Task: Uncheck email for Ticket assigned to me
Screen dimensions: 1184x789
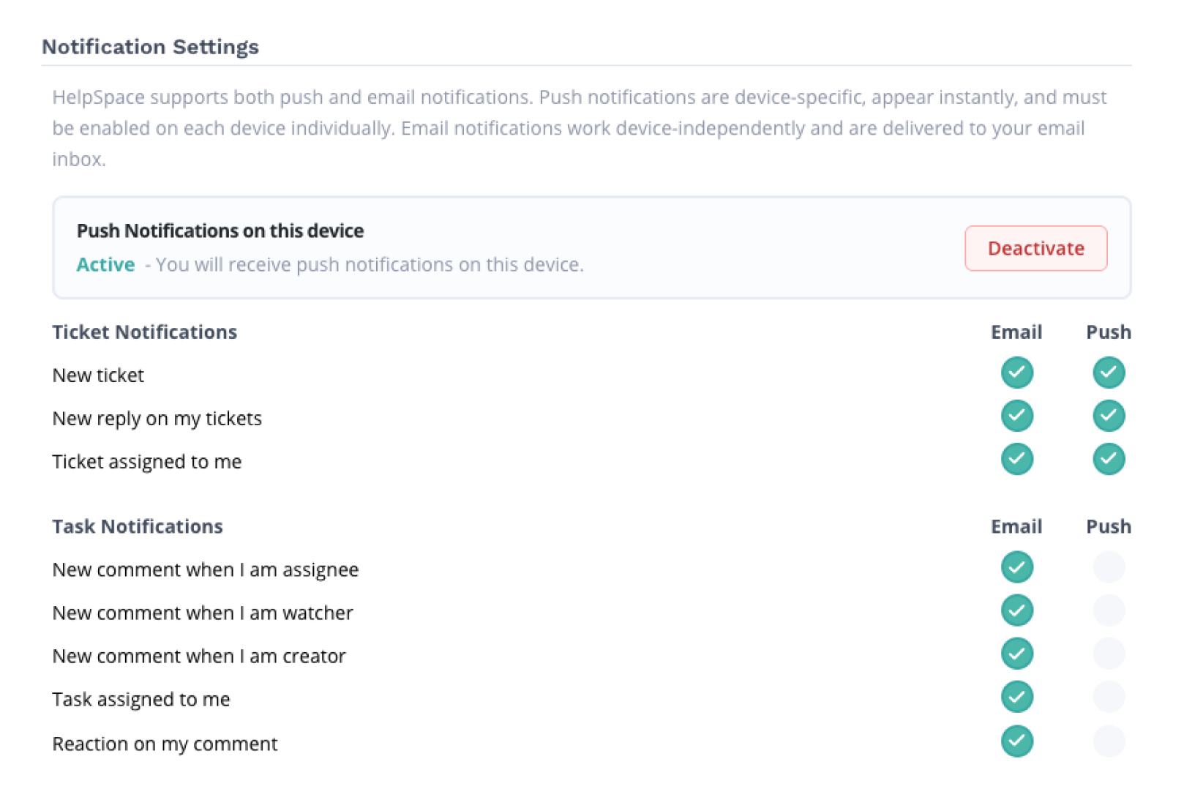Action: (1017, 459)
